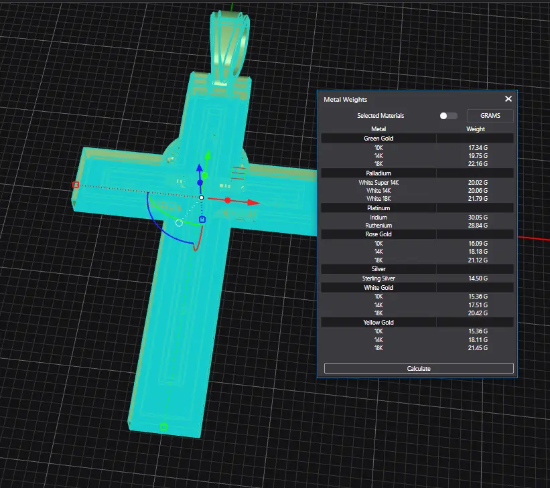Click the Platinum section header
This screenshot has height=488, width=550.
coord(379,208)
